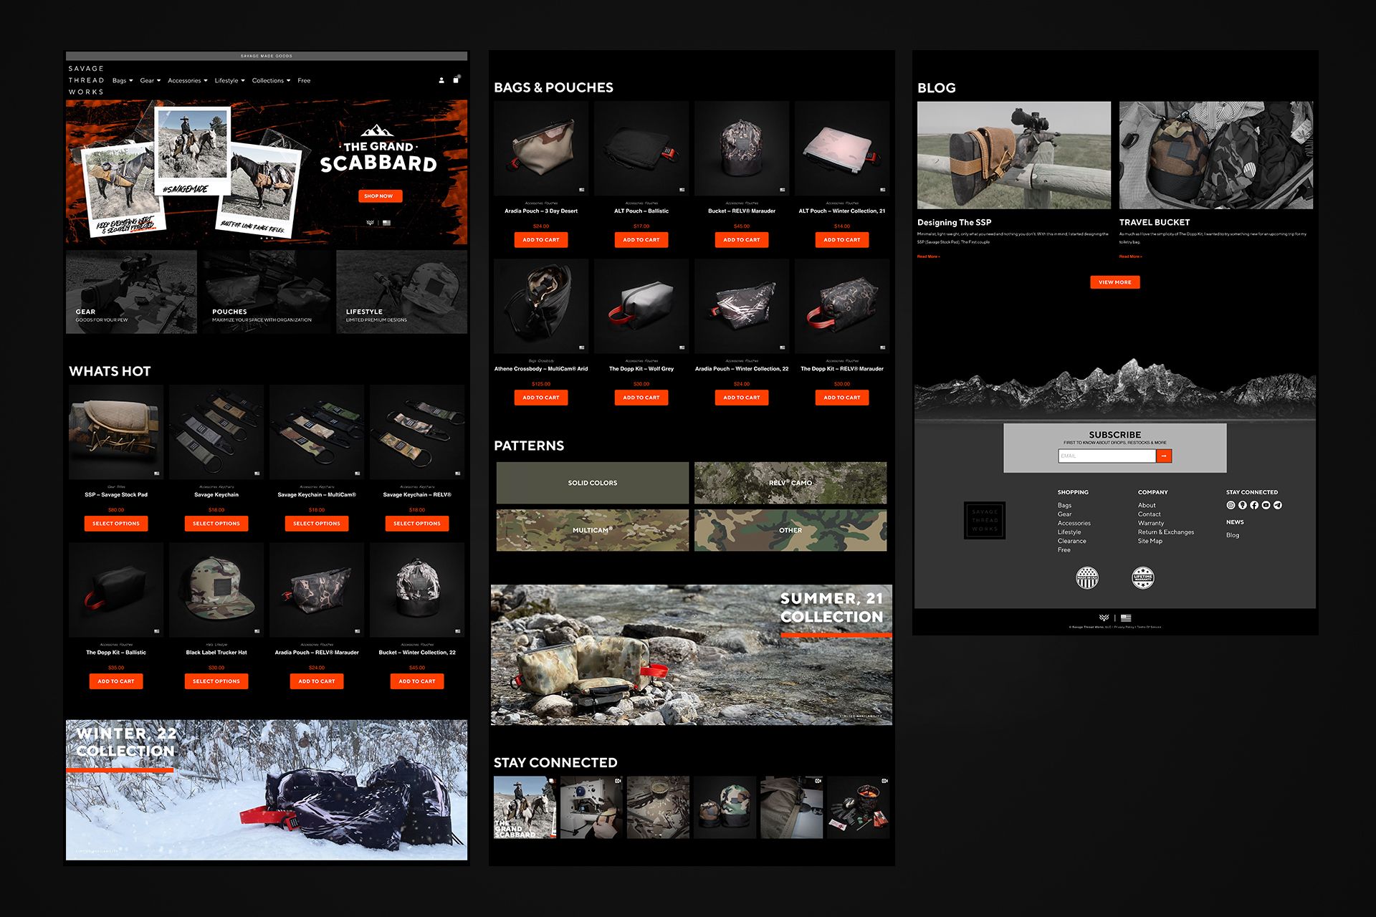Click the flag icon in the bottom footer bar
The height and width of the screenshot is (917, 1376).
click(1126, 618)
